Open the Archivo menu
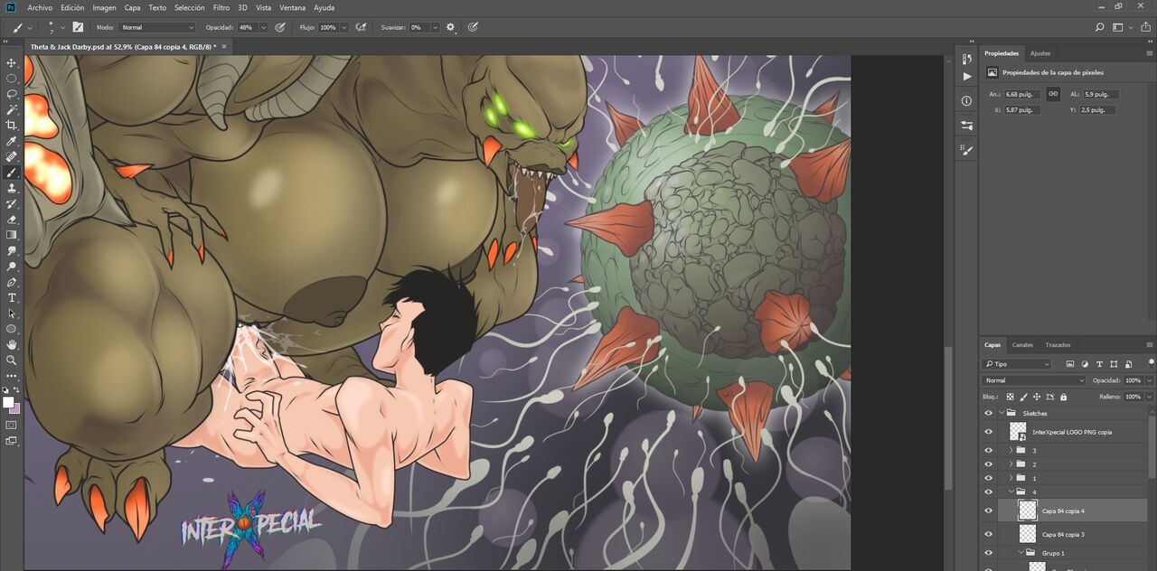Image resolution: width=1157 pixels, height=571 pixels. [x=40, y=7]
